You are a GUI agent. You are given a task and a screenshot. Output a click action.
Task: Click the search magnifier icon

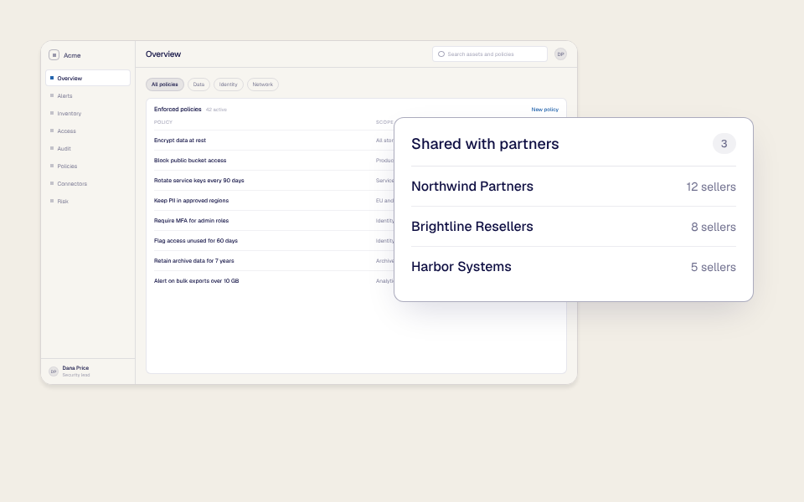(441, 54)
